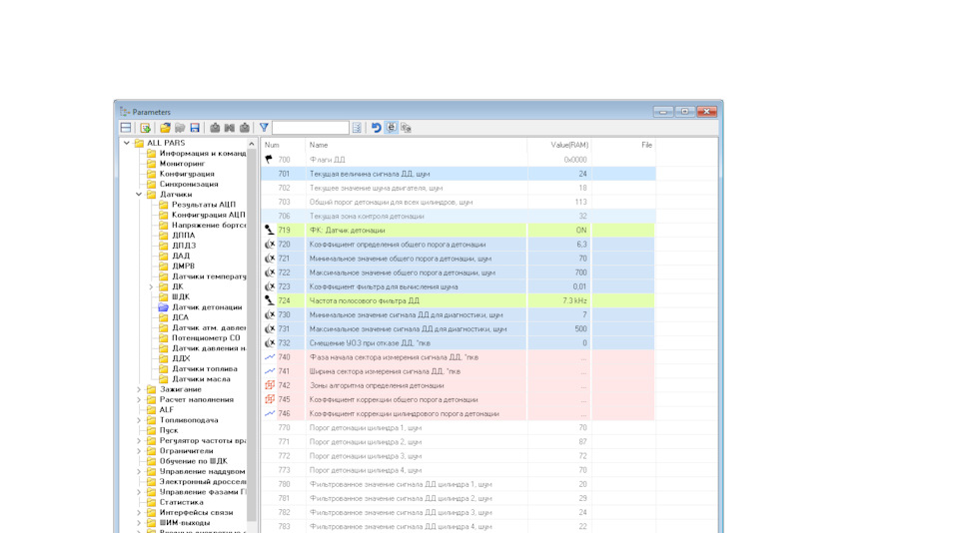Select row 706 Текущая зона контроля детонации
The image size is (959, 533).
(459, 216)
